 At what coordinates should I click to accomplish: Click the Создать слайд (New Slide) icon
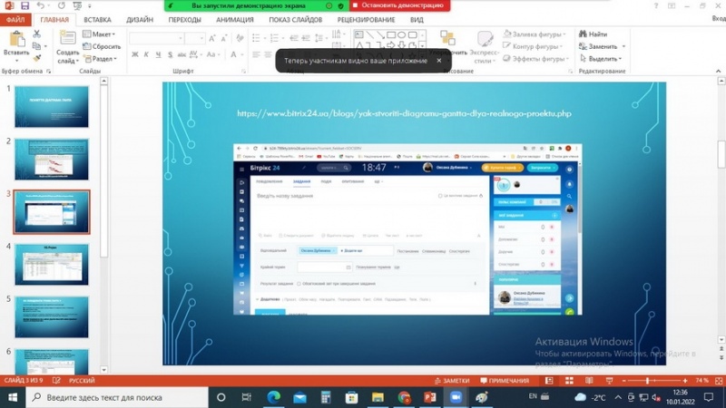click(68, 40)
